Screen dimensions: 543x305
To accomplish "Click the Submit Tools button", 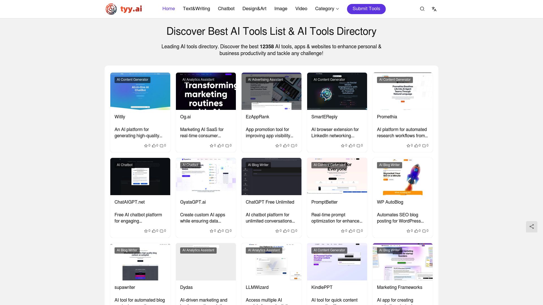I will 366,9.
